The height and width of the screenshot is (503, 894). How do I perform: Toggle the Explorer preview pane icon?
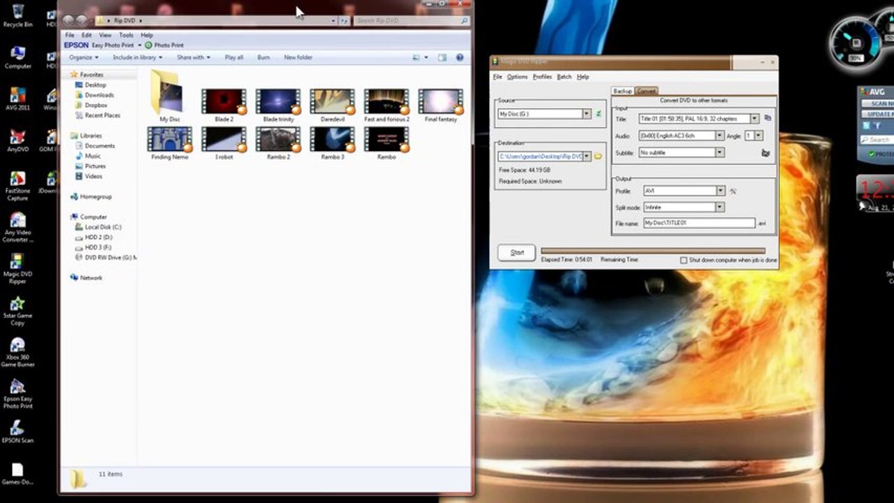[x=444, y=57]
